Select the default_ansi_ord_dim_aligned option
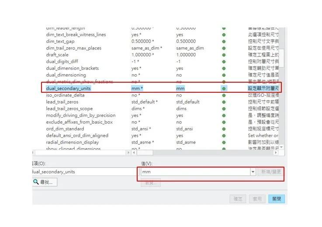Image resolution: width=322 pixels, height=227 pixels. point(77,136)
